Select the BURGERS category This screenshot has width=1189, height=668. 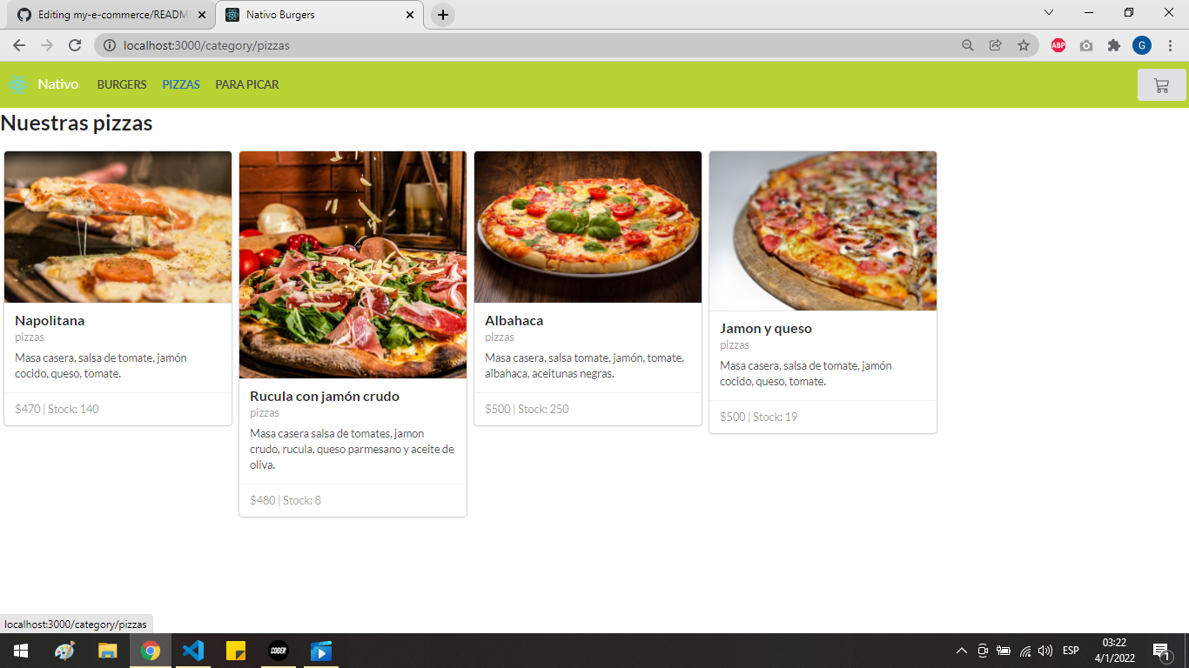pos(121,84)
